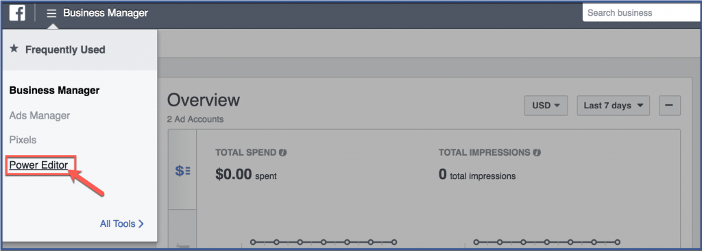Collapse Overview with the minus button
This screenshot has height=251, width=702.
(670, 106)
